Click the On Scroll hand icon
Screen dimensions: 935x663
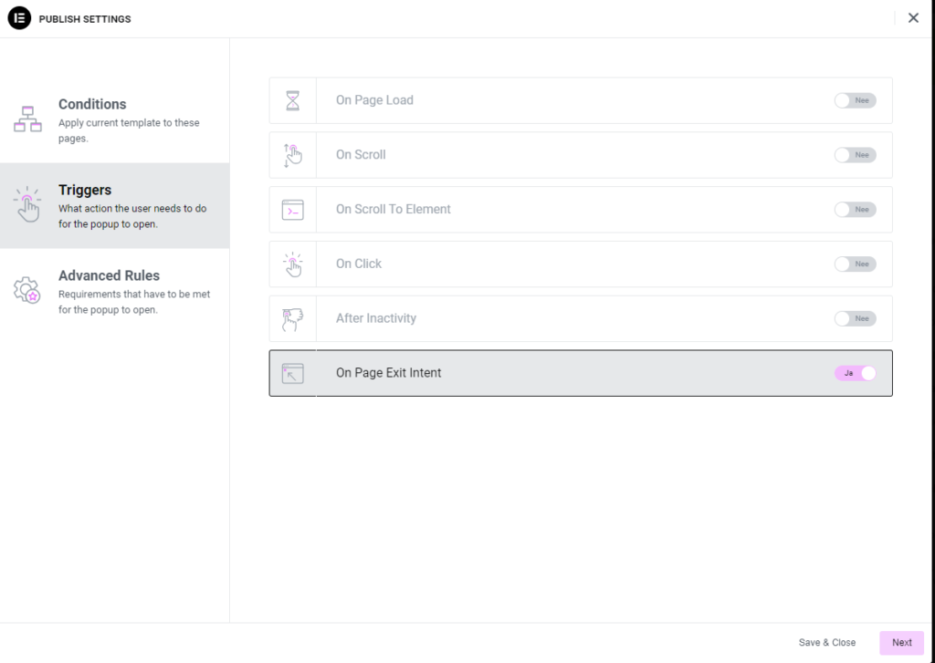click(293, 155)
